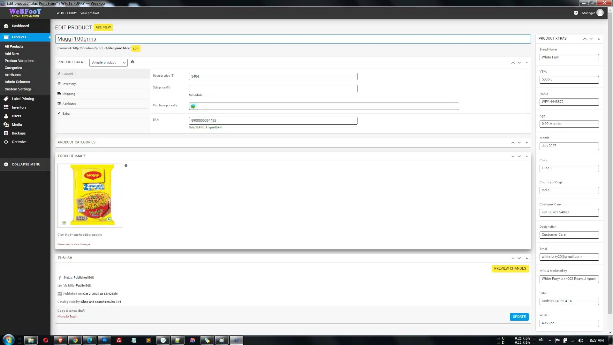This screenshot has width=613, height=345.
Task: Click the help icon beside Simple product
Action: [x=132, y=62]
